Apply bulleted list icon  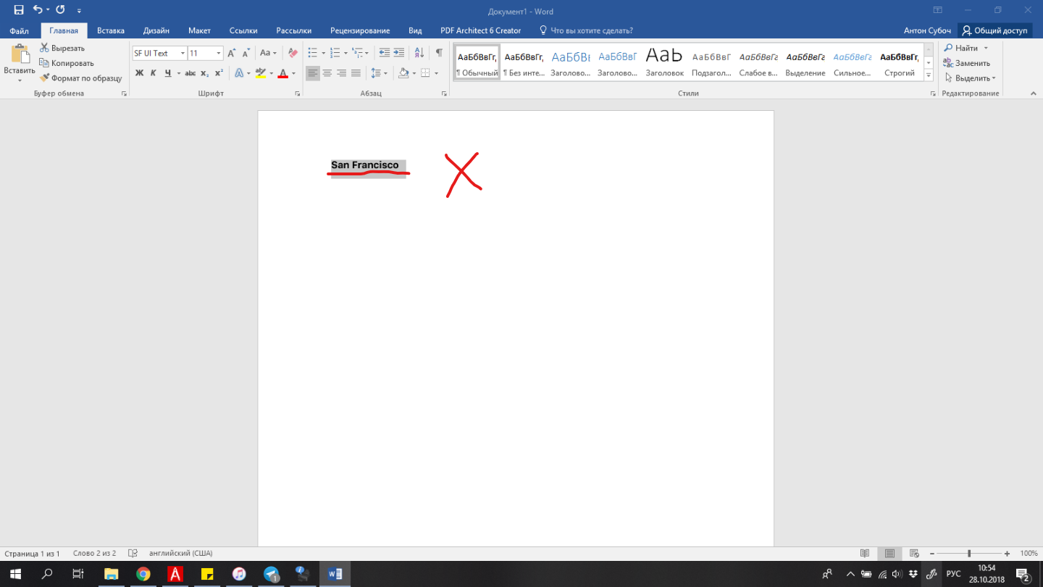coord(312,53)
